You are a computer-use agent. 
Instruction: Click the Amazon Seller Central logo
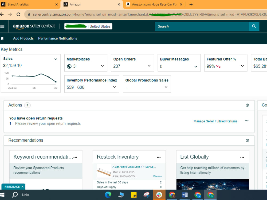[34, 26]
